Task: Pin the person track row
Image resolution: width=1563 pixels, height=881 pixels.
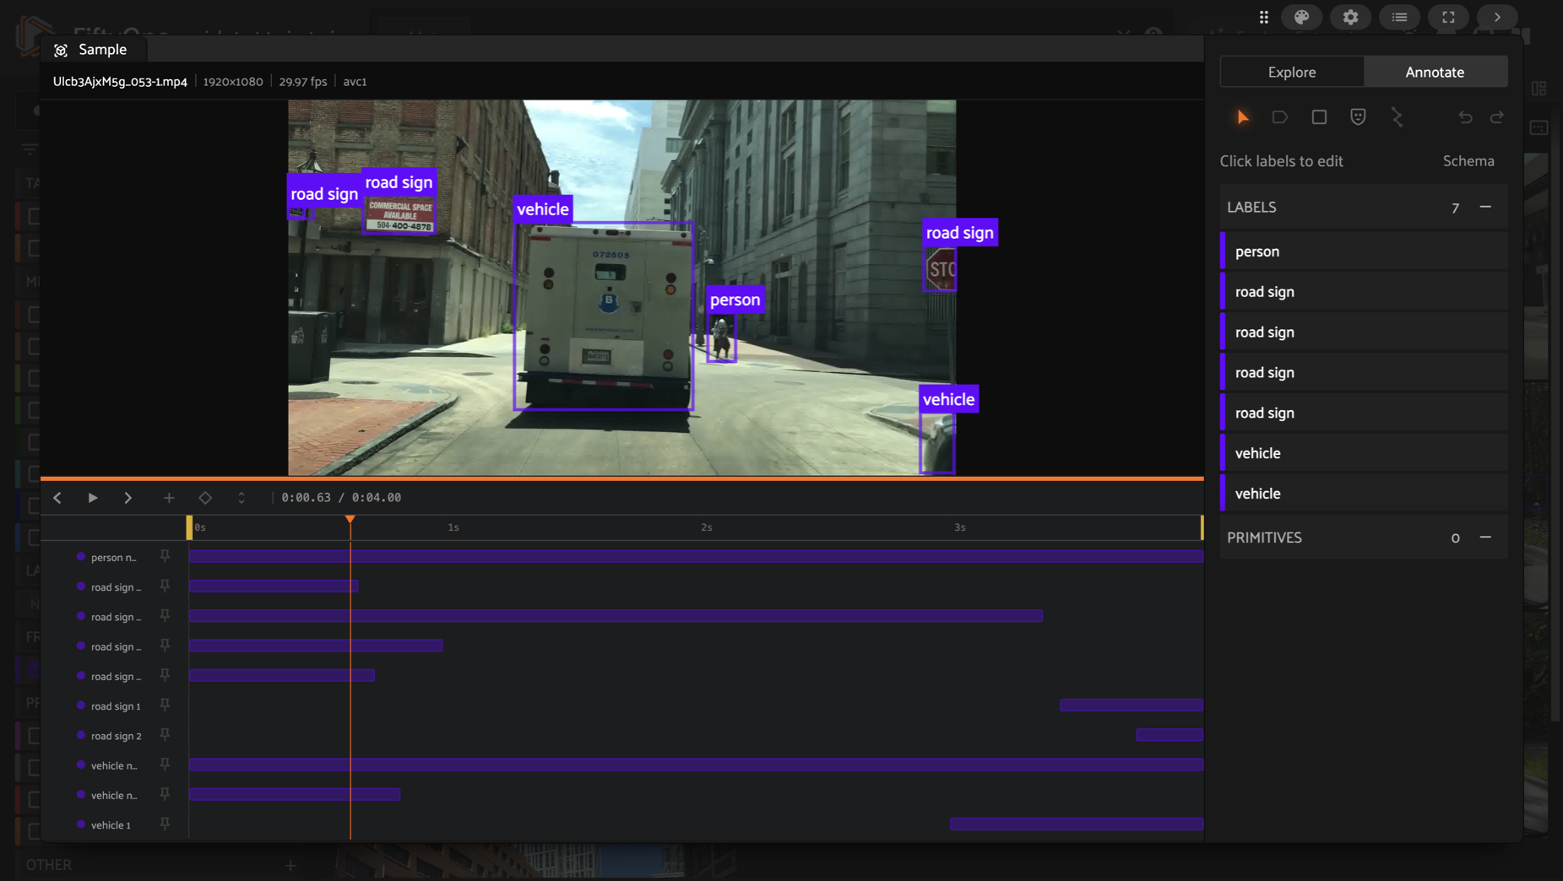Action: click(x=165, y=556)
